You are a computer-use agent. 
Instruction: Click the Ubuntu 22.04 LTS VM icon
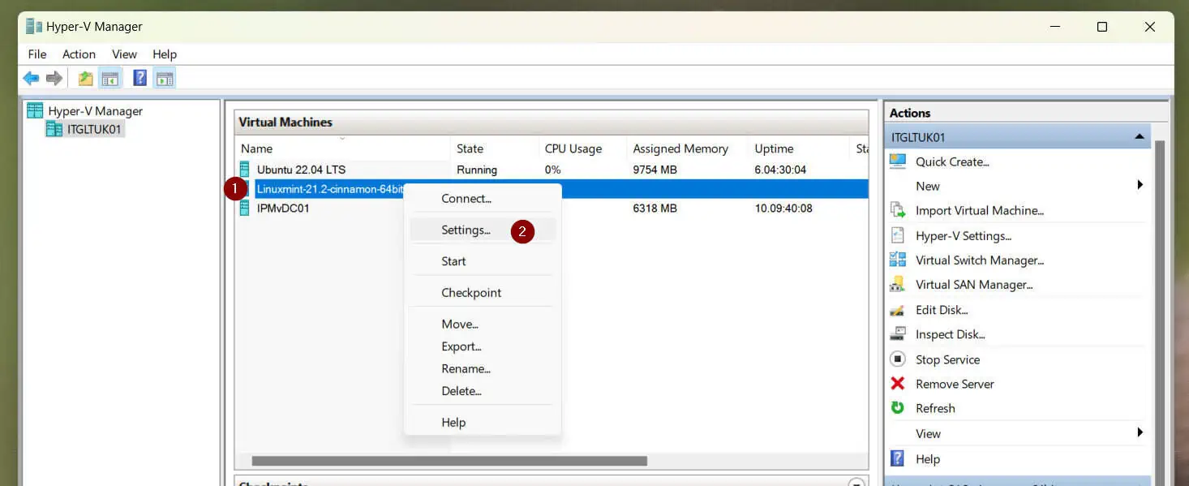[x=245, y=170]
